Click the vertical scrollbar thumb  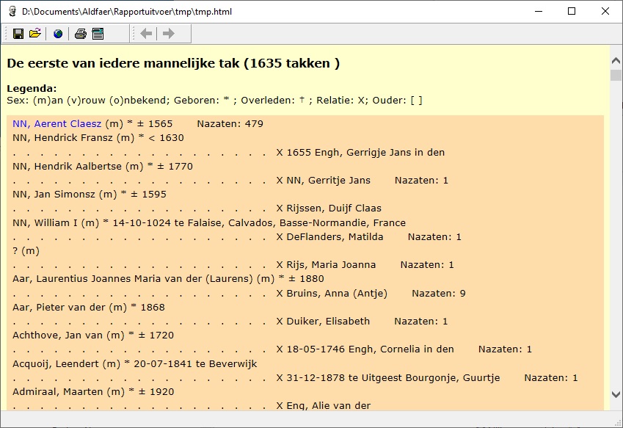pyautogui.click(x=616, y=75)
